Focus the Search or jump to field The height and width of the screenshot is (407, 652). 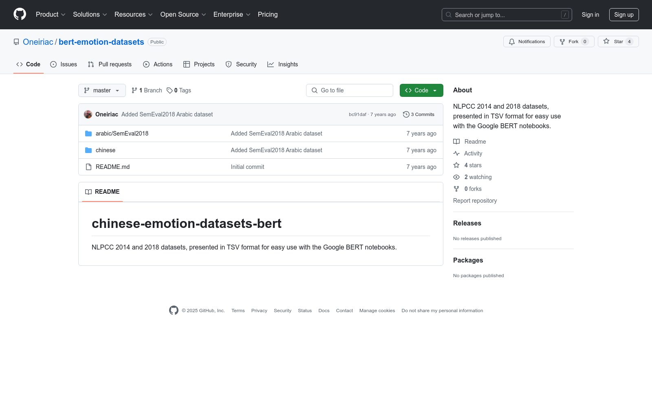pyautogui.click(x=507, y=15)
